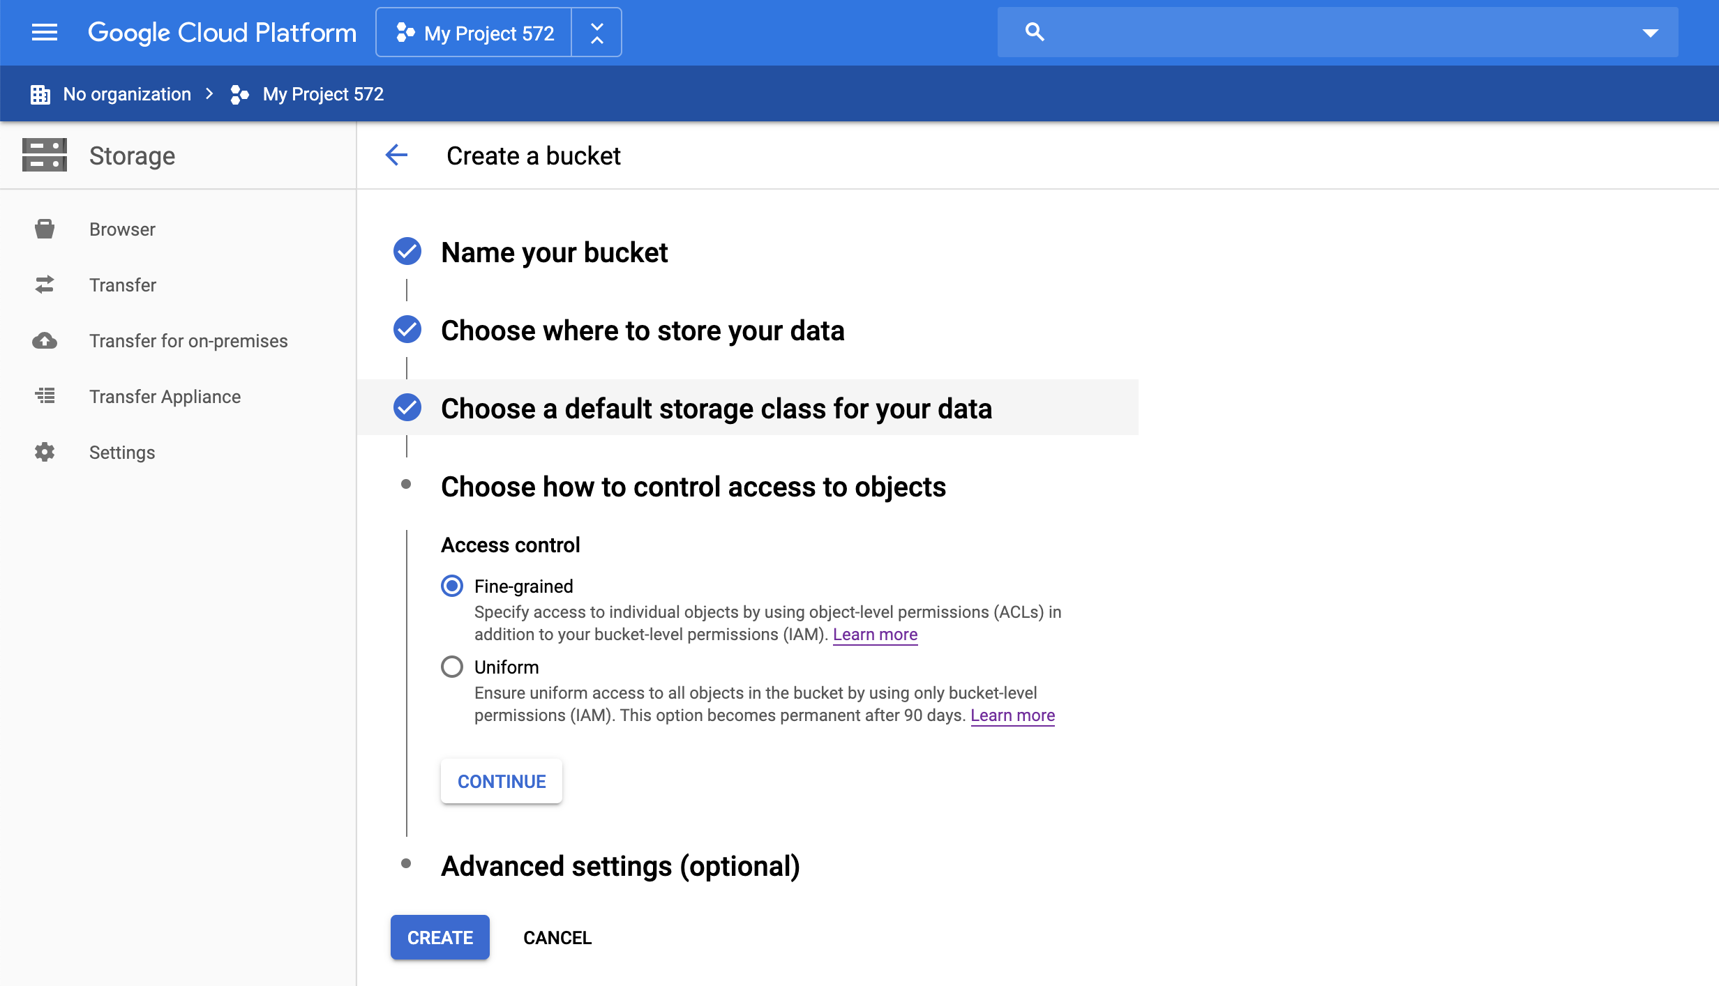The image size is (1719, 986).
Task: Click No organization in the breadcrumb
Action: point(127,94)
